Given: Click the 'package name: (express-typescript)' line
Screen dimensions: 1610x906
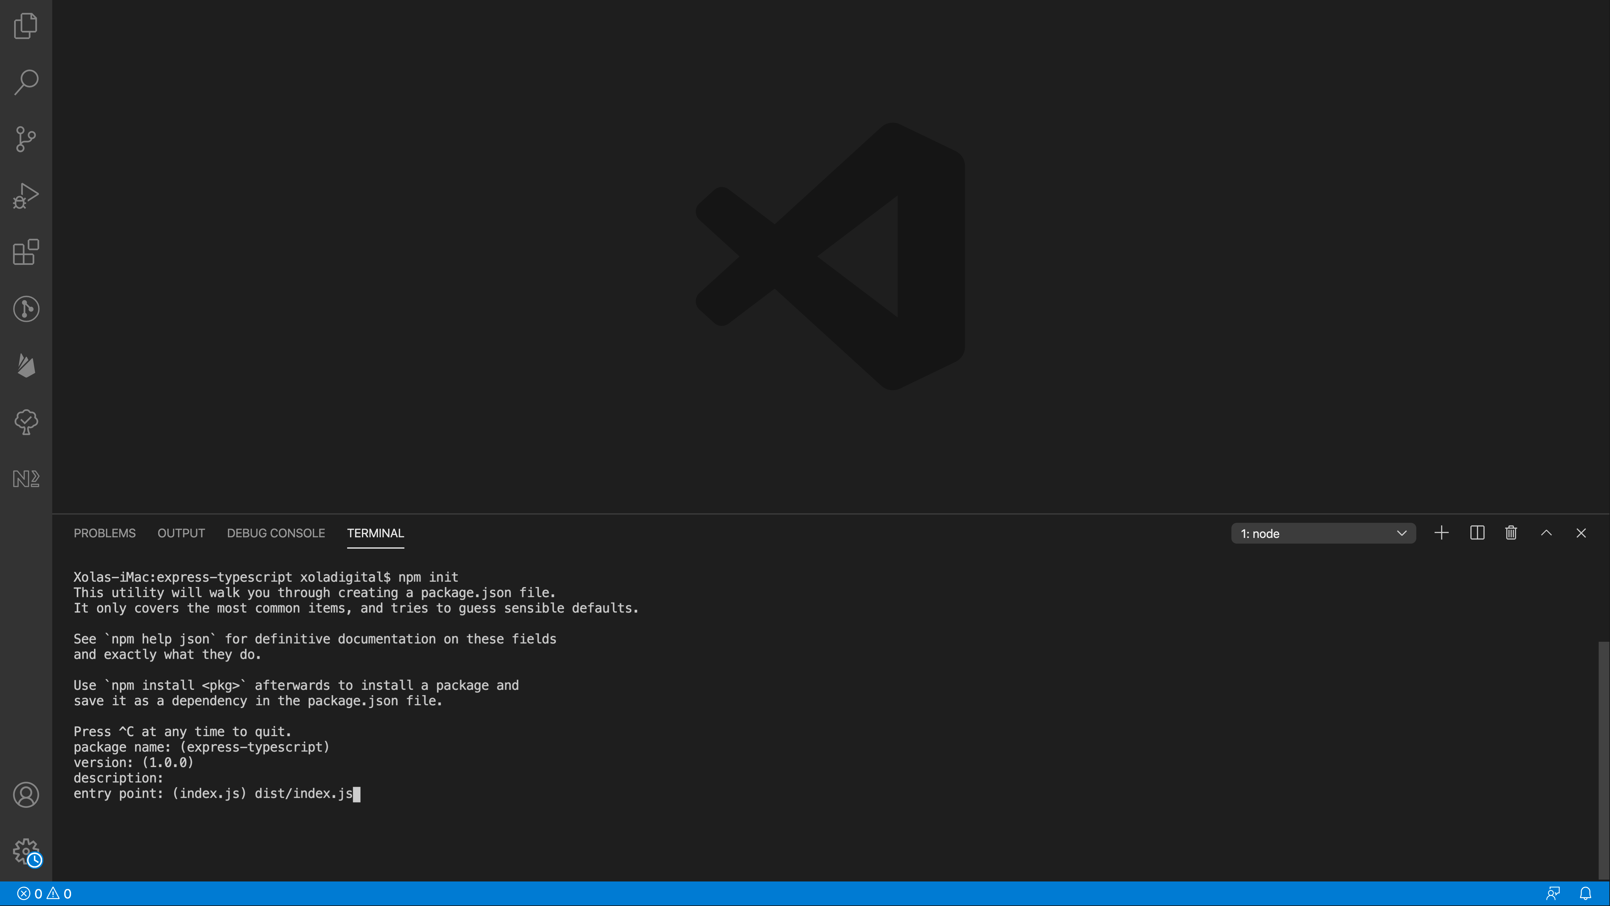Looking at the screenshot, I should pos(201,747).
